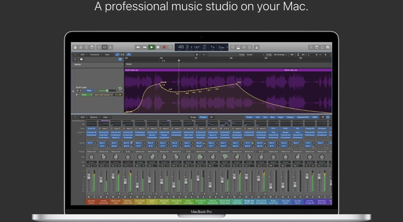Adjust Synth Lead track volume slider
This screenshot has width=403, height=222.
coord(107,91)
